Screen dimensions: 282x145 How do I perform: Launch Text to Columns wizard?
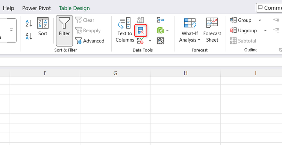124,30
